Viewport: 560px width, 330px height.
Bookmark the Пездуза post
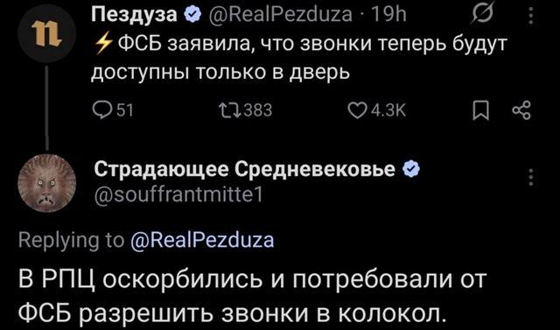(479, 111)
